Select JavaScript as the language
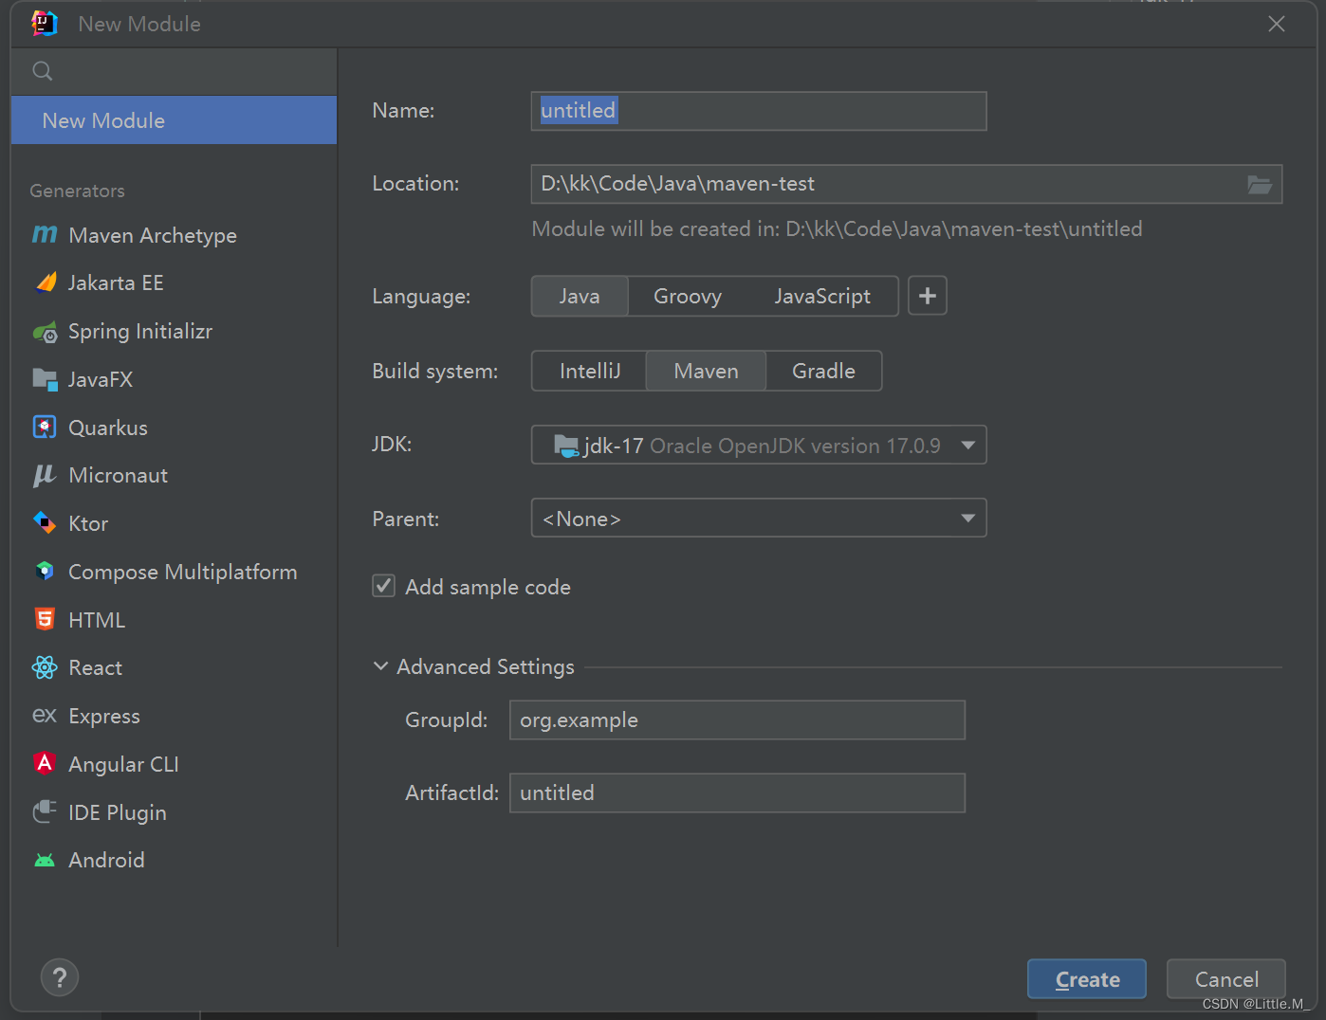Screen dimensions: 1326x1020 822,296
